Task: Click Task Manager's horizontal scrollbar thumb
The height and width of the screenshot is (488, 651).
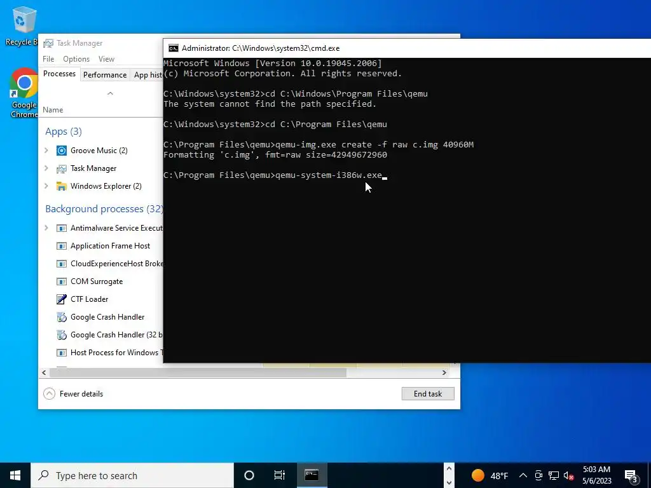Action: (x=198, y=372)
